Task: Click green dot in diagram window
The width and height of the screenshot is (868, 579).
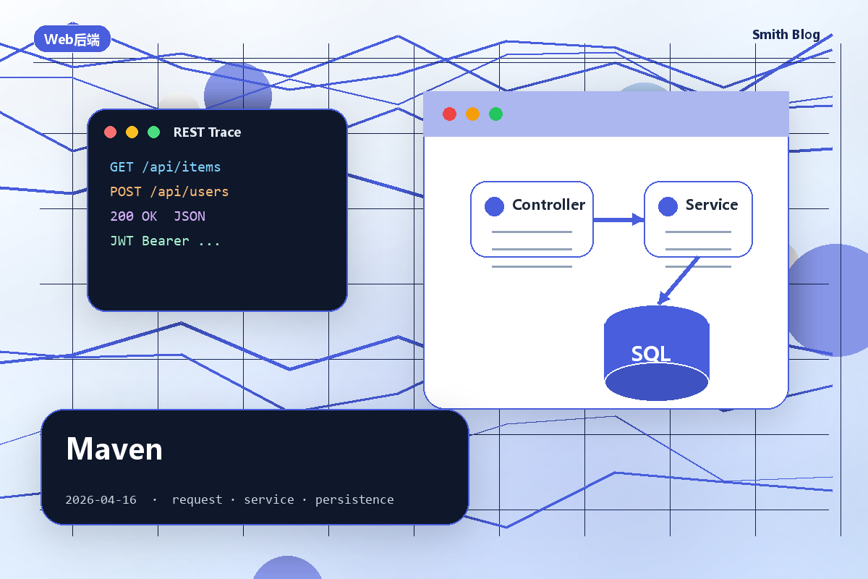Action: (495, 114)
